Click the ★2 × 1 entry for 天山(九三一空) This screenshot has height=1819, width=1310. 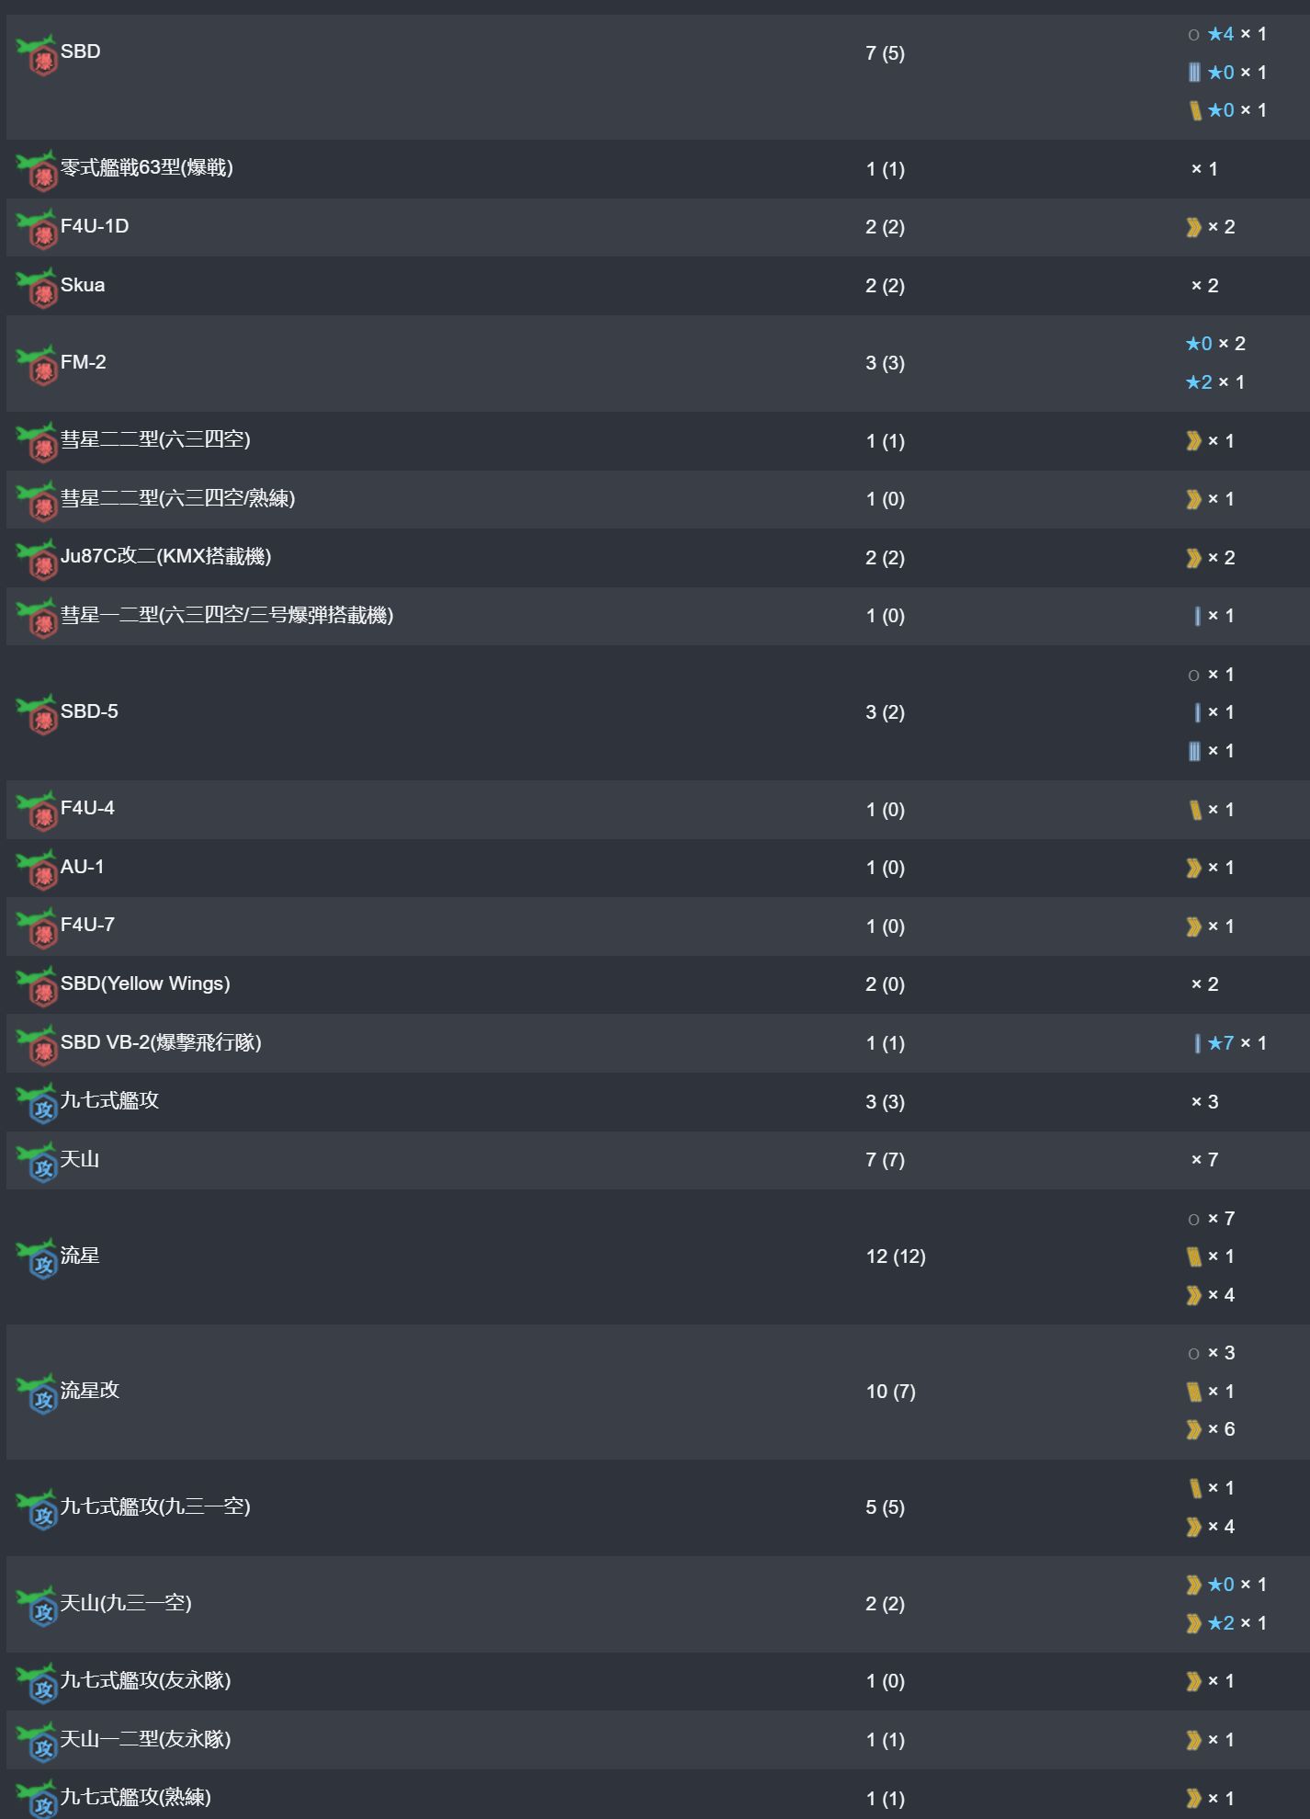1237,1623
